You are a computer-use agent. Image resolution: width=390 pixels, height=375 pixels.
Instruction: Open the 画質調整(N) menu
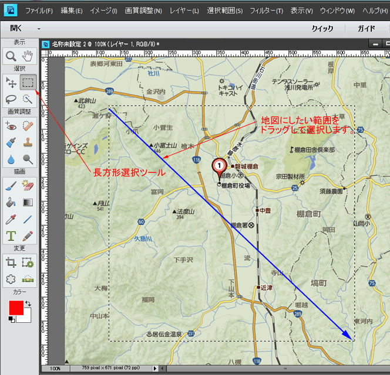coord(143,11)
